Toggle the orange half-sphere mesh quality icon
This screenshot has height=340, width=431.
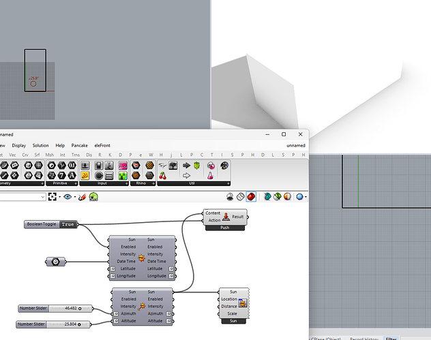tap(287, 197)
